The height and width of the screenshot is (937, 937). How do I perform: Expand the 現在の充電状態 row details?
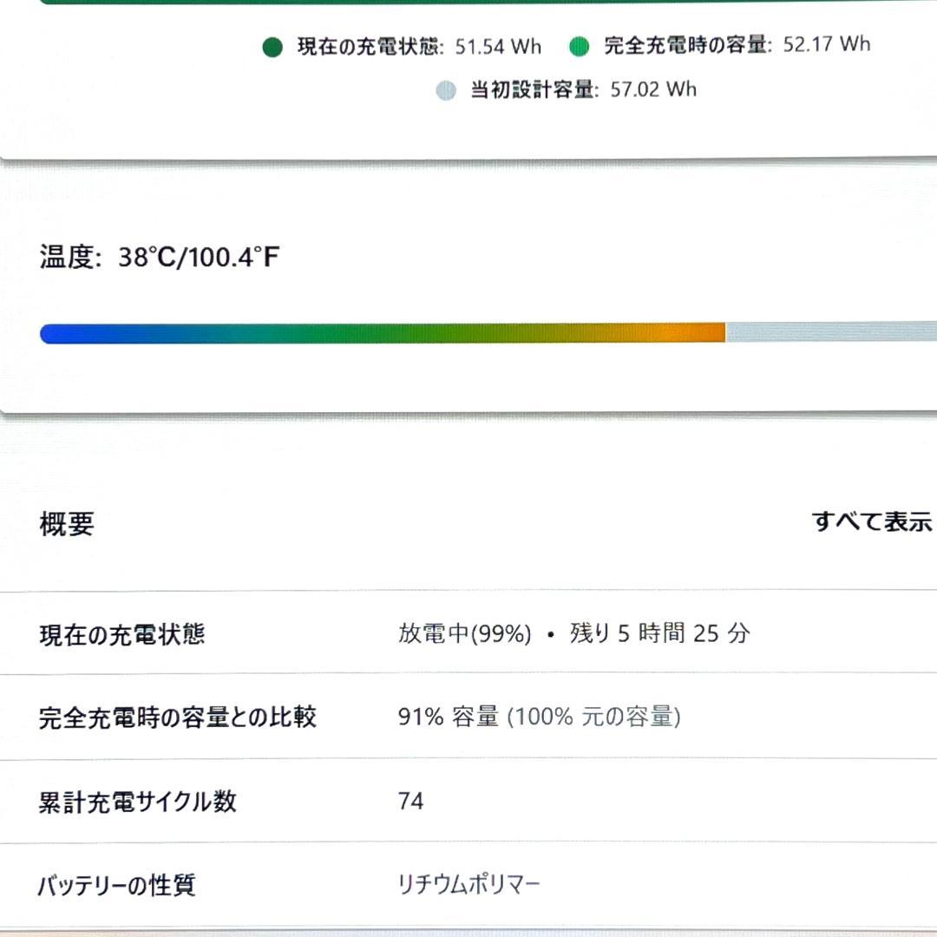click(121, 633)
